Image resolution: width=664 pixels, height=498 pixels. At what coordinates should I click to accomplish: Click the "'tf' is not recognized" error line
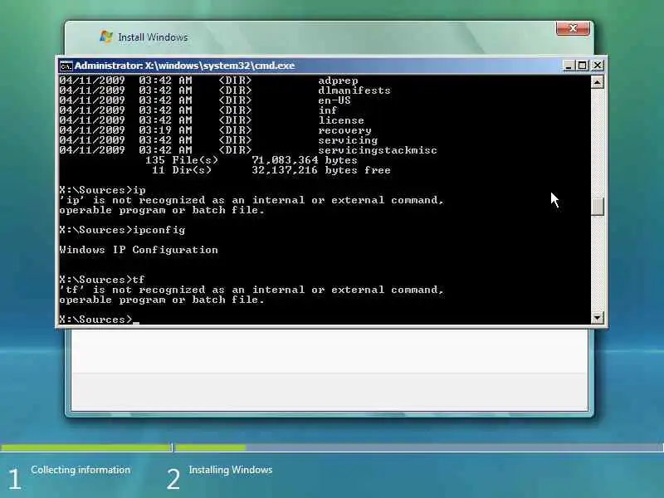pyautogui.click(x=251, y=290)
